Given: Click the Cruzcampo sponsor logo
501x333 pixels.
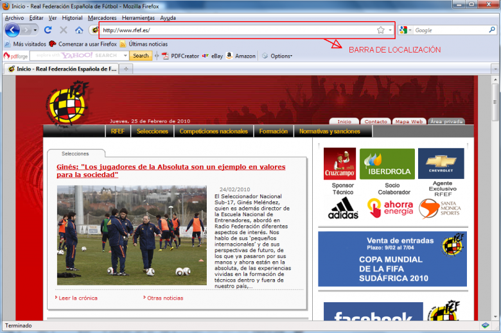Looking at the screenshot, I should 340,164.
